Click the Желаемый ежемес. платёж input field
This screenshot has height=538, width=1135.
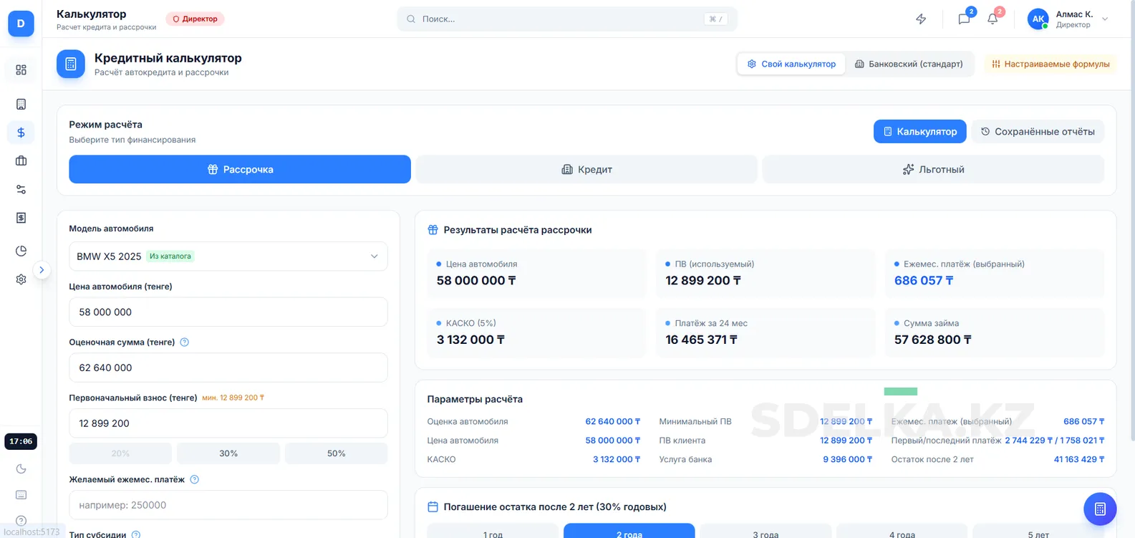coord(228,505)
